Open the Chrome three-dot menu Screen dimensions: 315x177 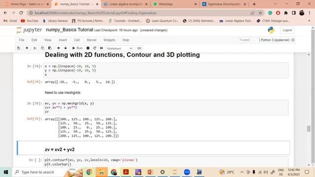tap(310, 13)
